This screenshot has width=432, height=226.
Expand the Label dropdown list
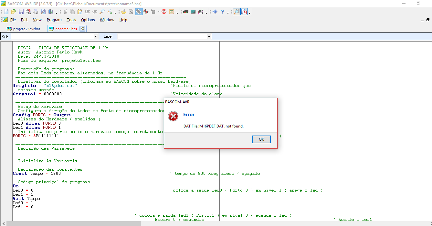click(209, 37)
